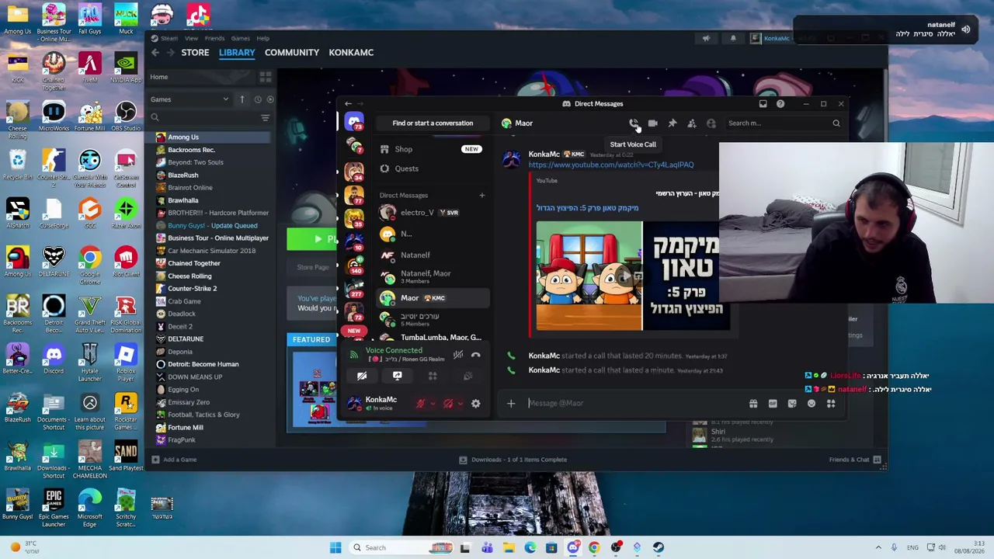Open Steam notifications bell
994x559 pixels.
point(733,38)
